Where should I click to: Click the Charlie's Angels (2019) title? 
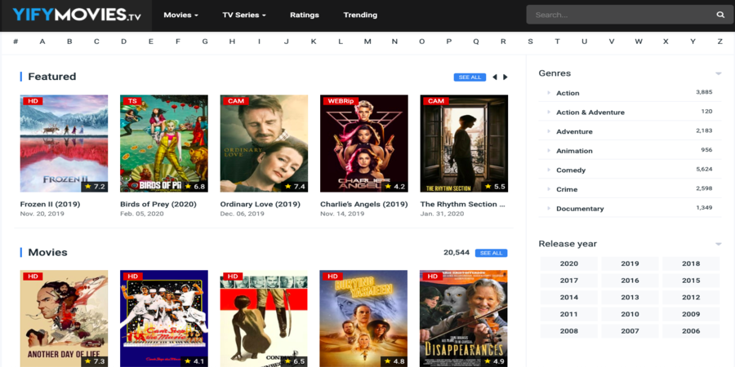(x=363, y=205)
